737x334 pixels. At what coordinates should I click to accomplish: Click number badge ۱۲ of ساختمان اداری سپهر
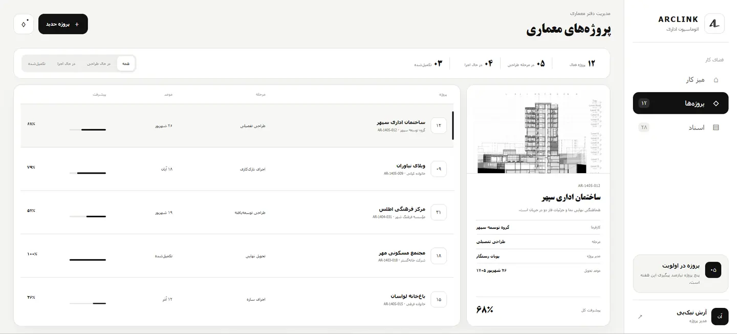[x=439, y=126]
